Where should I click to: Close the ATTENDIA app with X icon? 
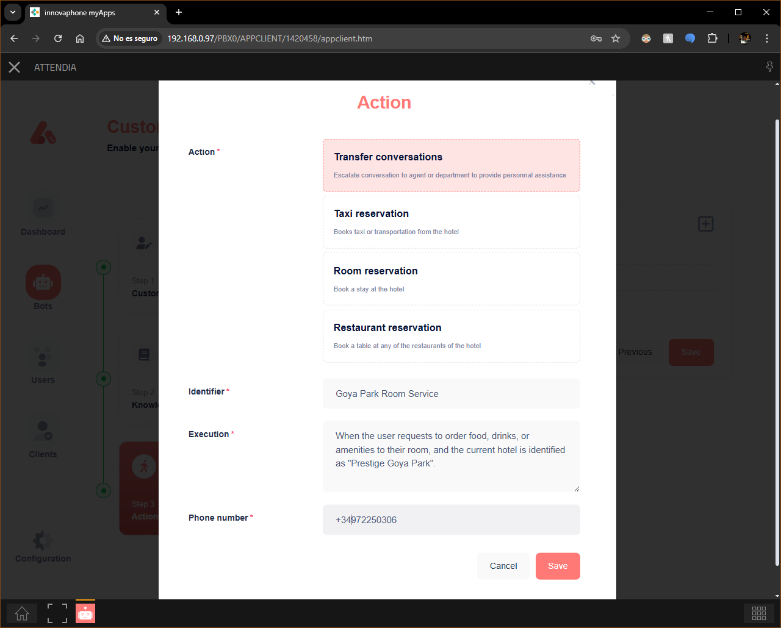15,67
